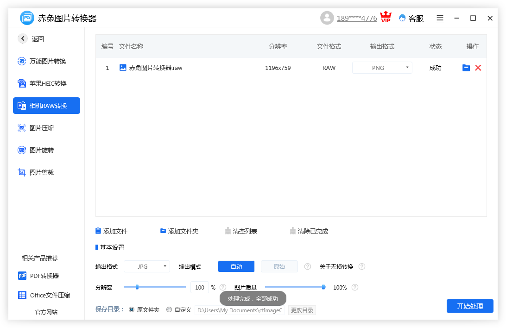This screenshot has width=506, height=328.
Task: Click the save directory path field
Action: tap(240, 310)
